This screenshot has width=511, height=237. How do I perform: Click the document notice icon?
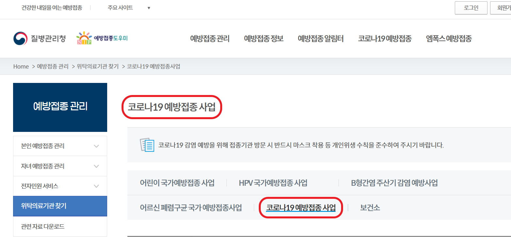point(147,145)
